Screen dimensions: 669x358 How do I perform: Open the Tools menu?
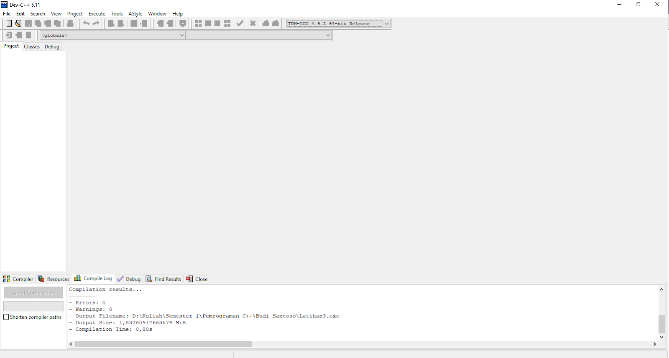pyautogui.click(x=117, y=13)
